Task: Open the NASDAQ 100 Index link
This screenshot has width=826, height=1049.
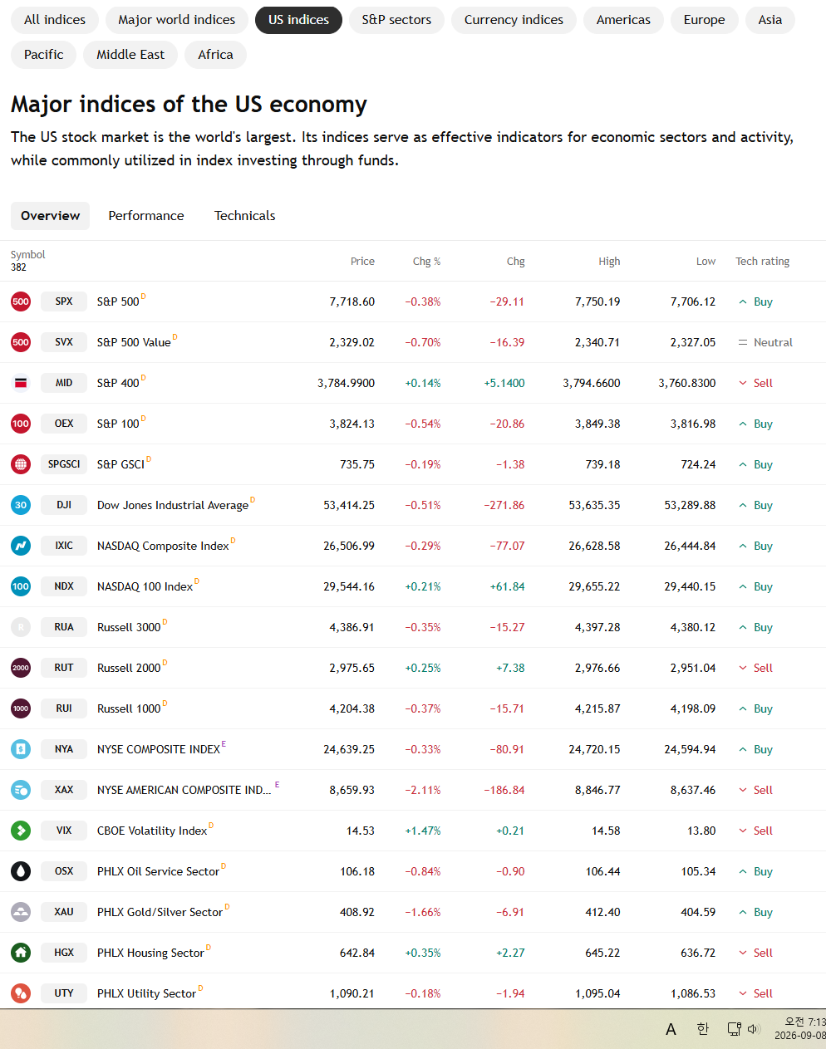Action: click(x=145, y=586)
